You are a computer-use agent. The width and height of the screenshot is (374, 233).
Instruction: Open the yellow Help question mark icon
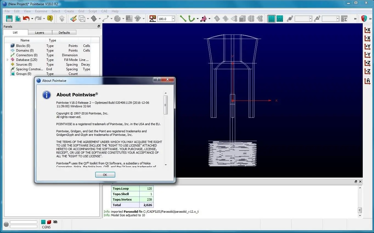coord(50,19)
